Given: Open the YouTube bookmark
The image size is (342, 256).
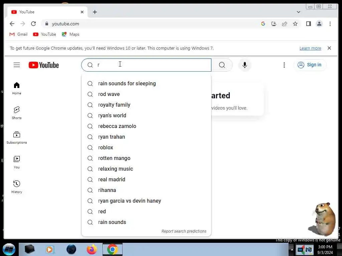Looking at the screenshot, I should tap(44, 34).
